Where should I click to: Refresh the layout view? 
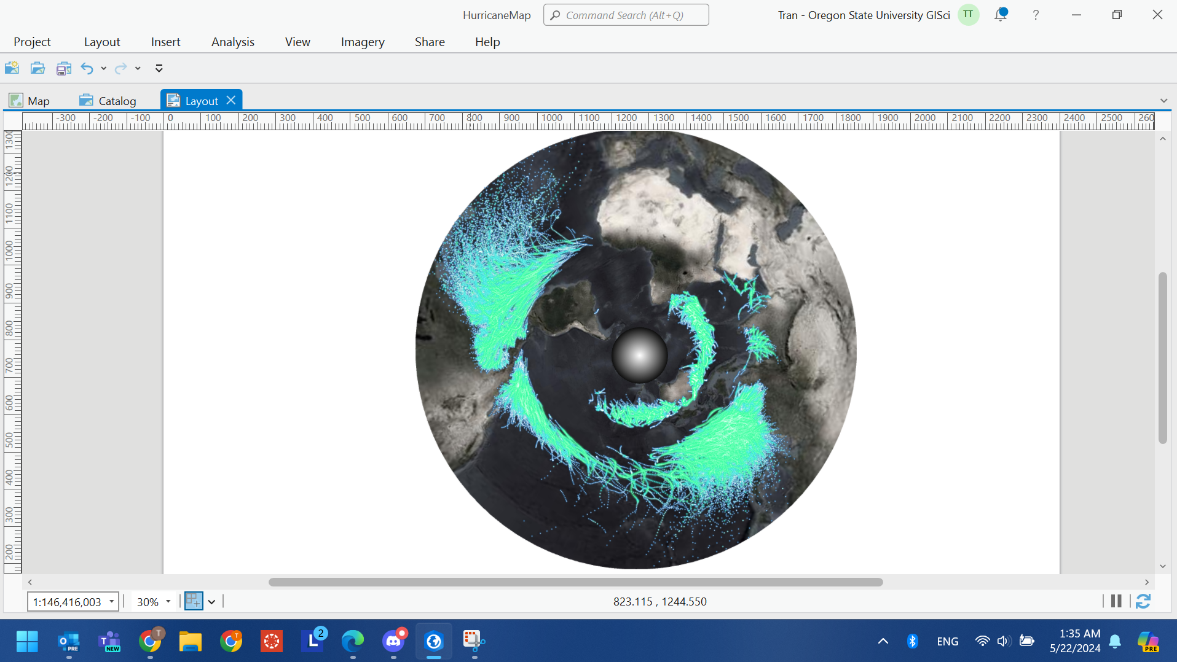coord(1143,601)
